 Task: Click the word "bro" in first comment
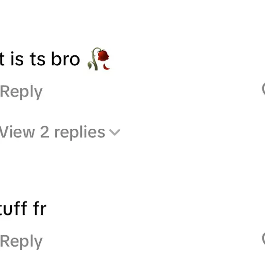[65, 59]
